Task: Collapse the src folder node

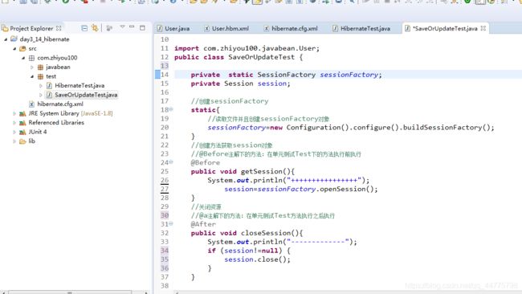Action: click(x=14, y=49)
